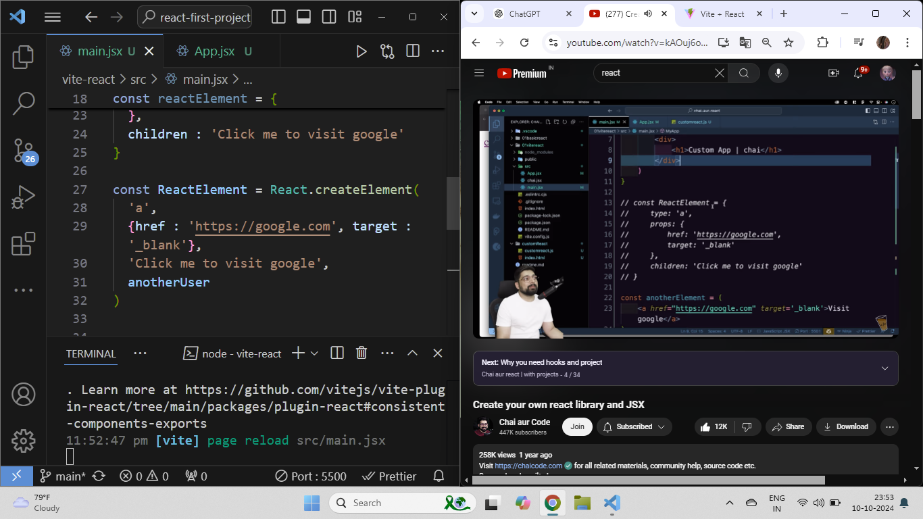Run the code with the play icon

[361, 51]
